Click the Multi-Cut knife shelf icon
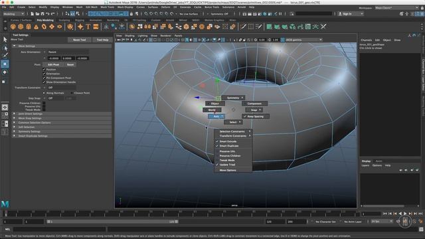425x239 pixels. [243, 27]
